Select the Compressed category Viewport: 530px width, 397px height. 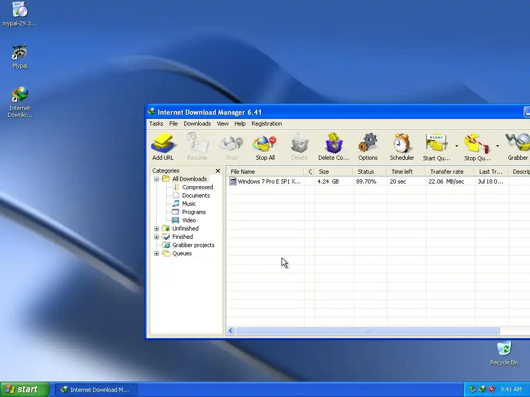pyautogui.click(x=197, y=187)
